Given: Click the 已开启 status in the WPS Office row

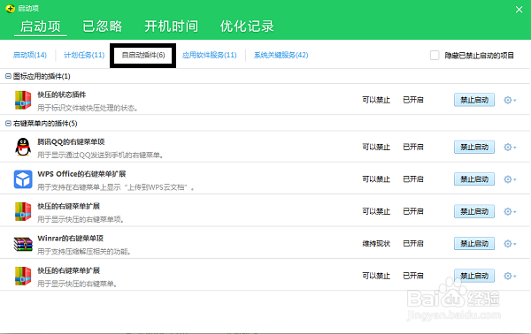Looking at the screenshot, I should (413, 179).
